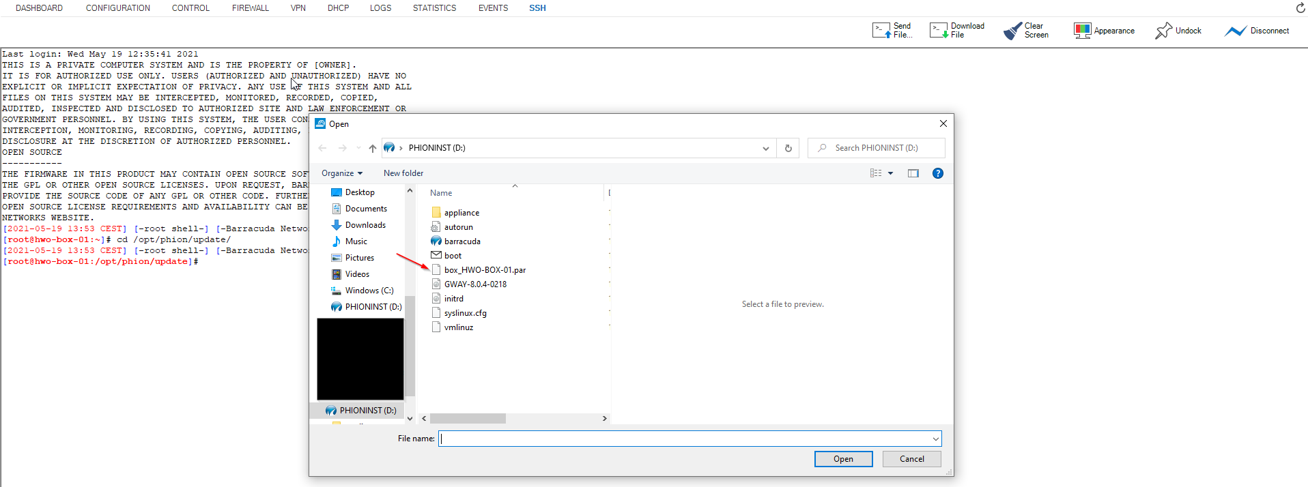Click the Send File toolbar icon

coord(881,31)
